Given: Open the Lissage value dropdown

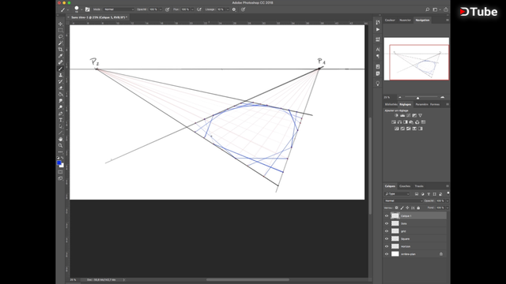Looking at the screenshot, I should 228,9.
